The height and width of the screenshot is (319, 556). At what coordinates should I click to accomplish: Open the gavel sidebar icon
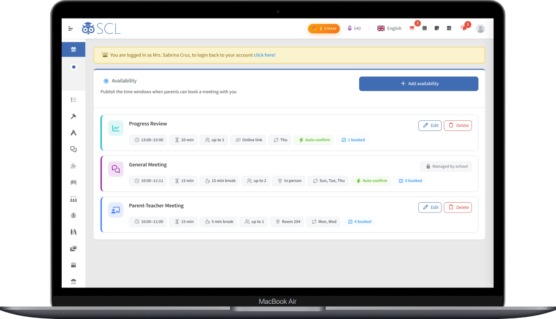point(73,116)
